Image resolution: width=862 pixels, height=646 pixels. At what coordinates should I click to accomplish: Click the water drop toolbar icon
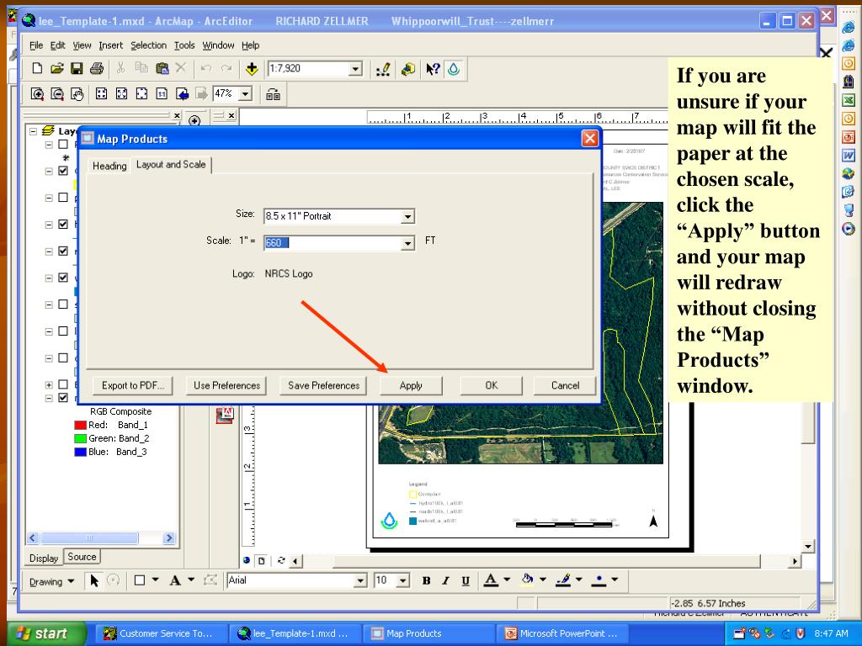(454, 69)
